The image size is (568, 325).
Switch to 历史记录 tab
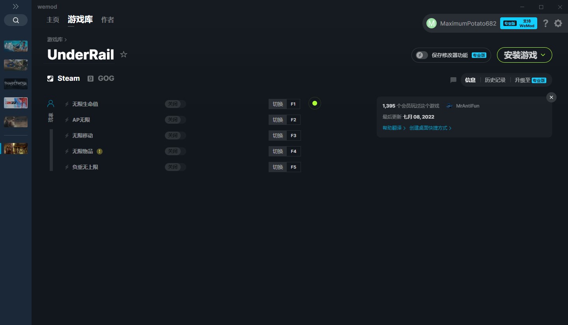click(x=495, y=80)
